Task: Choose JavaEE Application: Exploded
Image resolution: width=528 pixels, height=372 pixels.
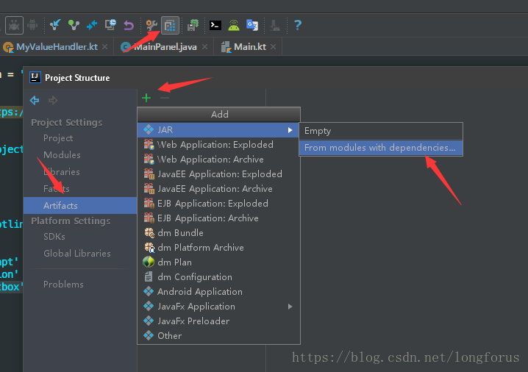Action: (218, 174)
